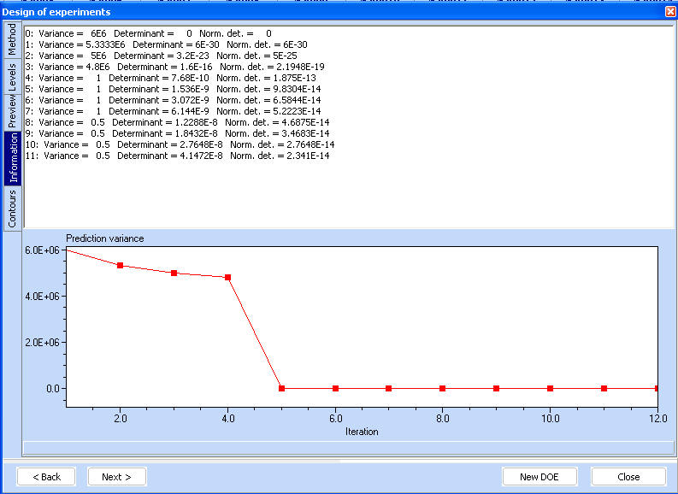Click the progress bar below the chart
Viewport: 678px width, 494px height.
348,447
